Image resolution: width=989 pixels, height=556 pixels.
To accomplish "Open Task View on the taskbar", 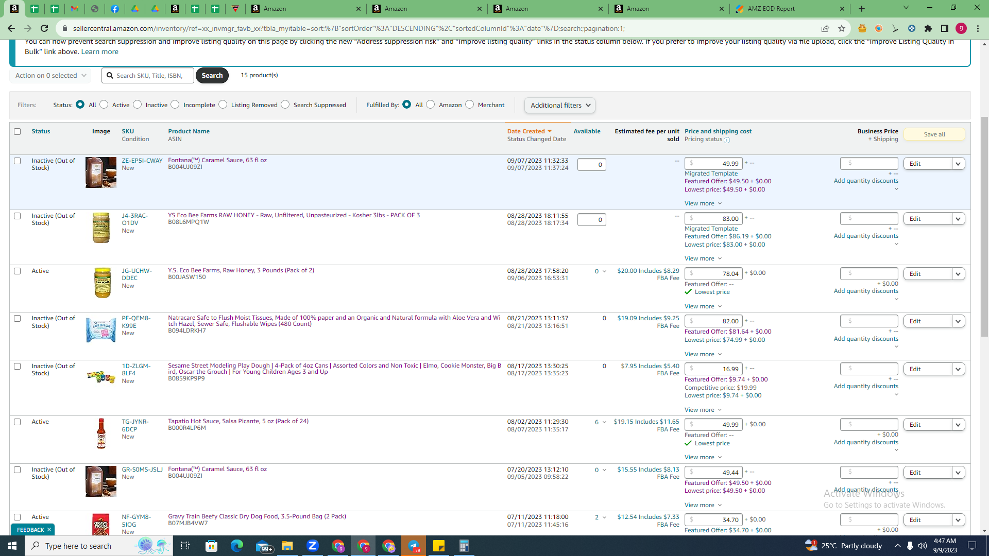I will point(185,546).
